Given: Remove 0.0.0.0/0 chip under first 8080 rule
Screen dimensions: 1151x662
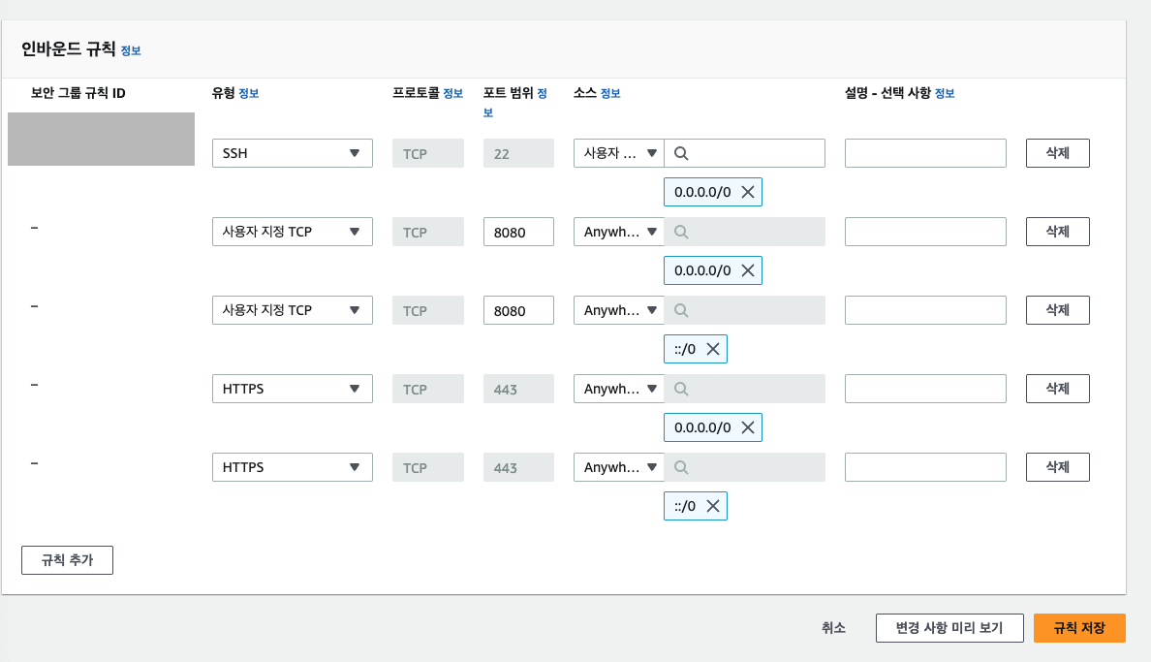Looking at the screenshot, I should pos(747,270).
